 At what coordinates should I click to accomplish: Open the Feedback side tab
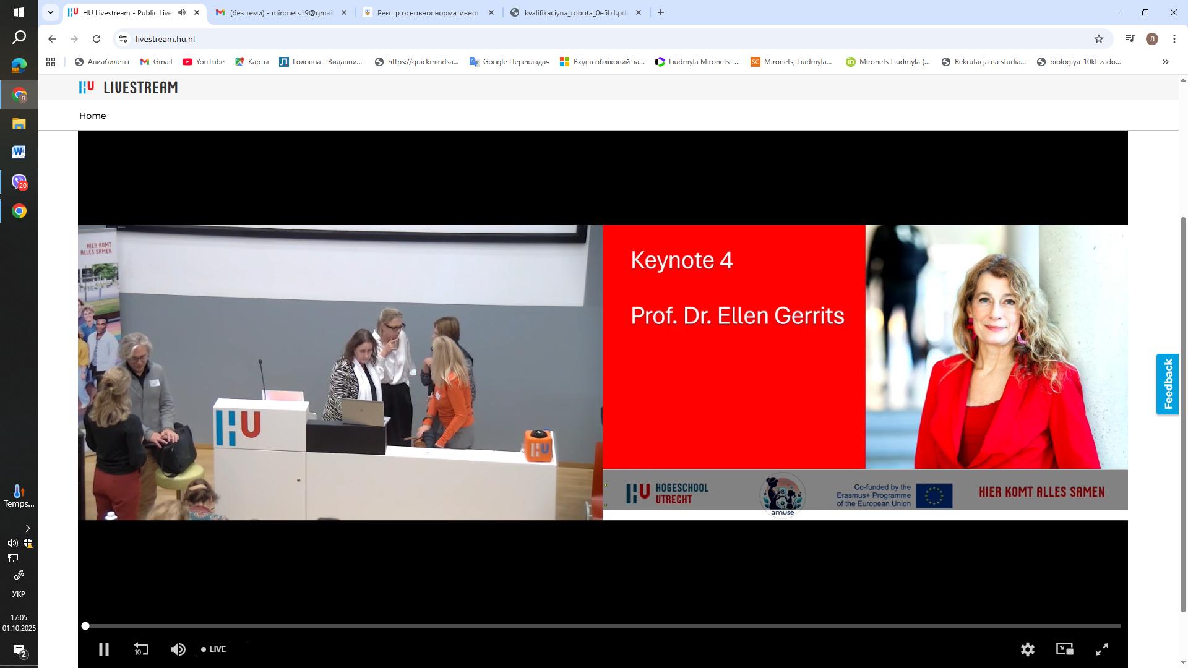1168,384
